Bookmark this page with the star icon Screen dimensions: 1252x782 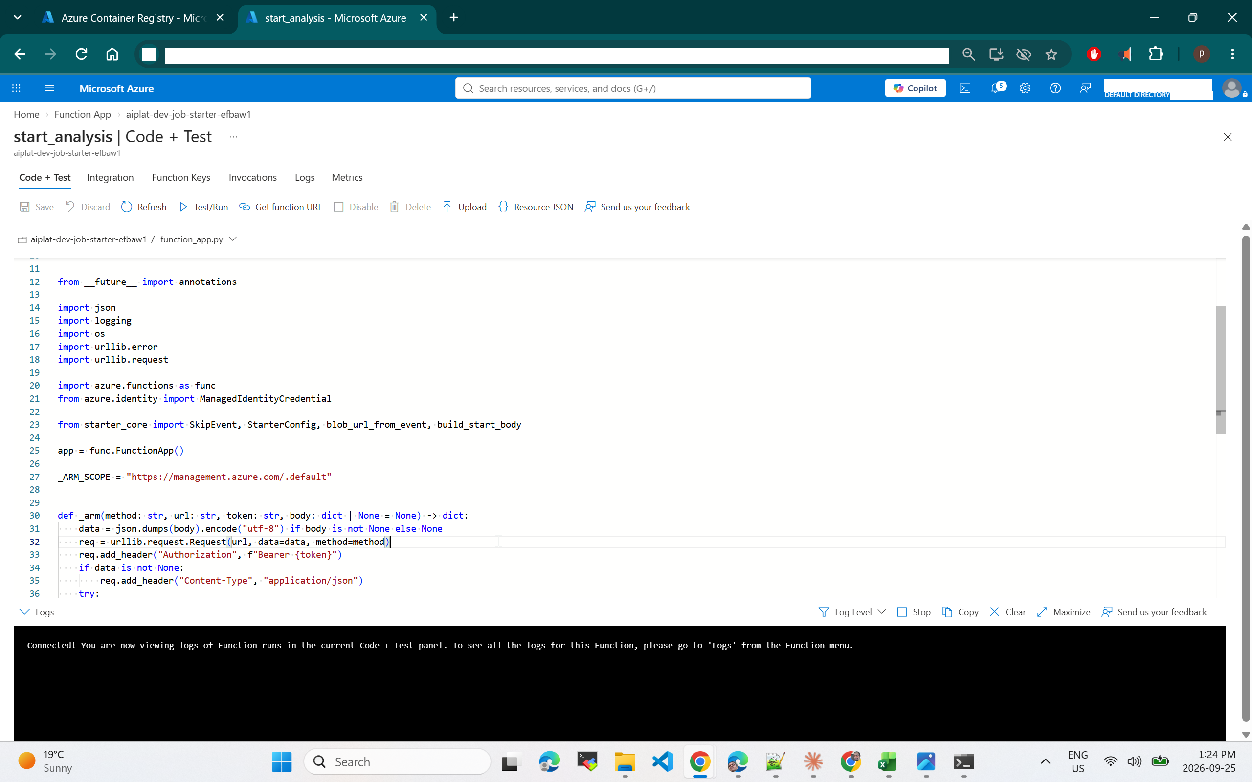(1051, 54)
